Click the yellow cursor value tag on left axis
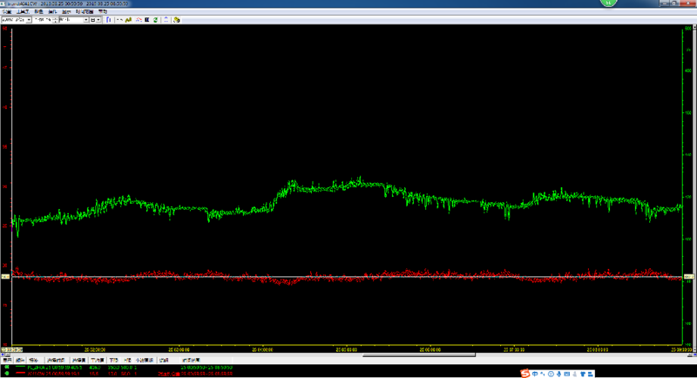Viewport: 697px width, 378px height. pyautogui.click(x=5, y=276)
